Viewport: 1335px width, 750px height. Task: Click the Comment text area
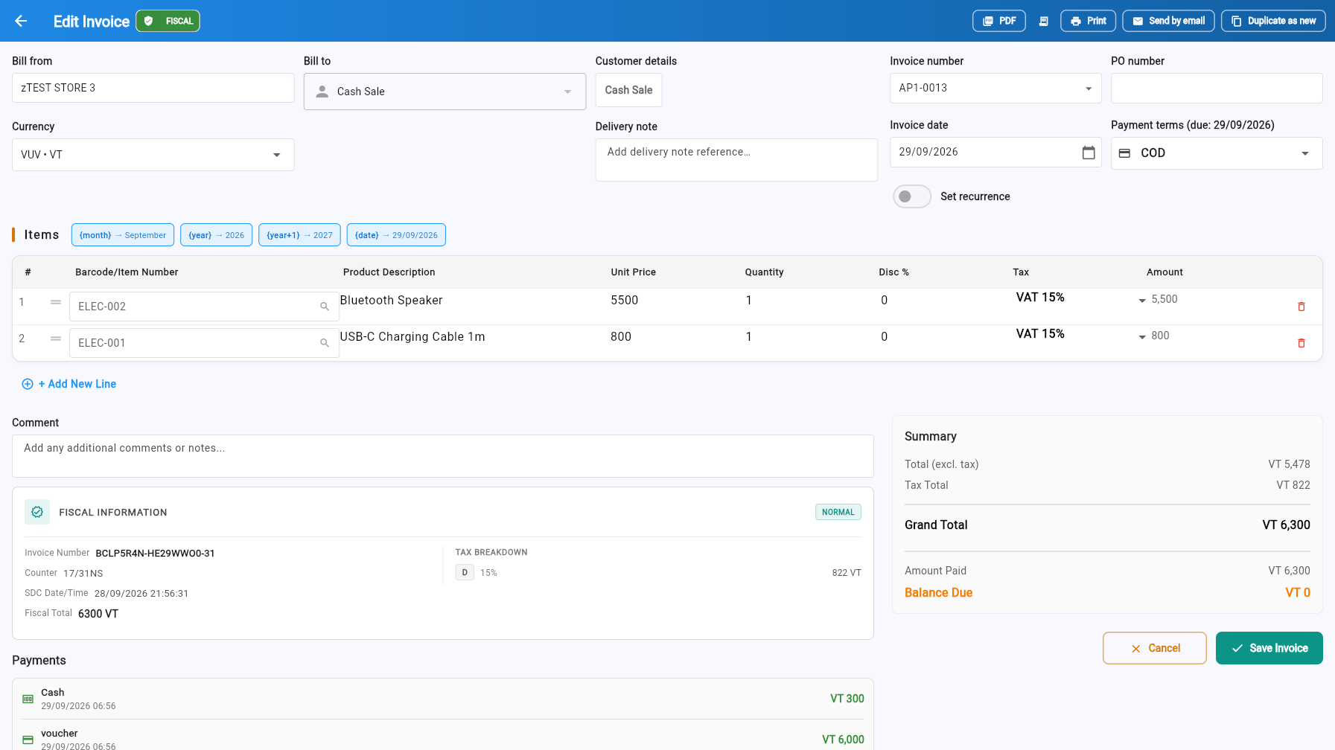(443, 456)
